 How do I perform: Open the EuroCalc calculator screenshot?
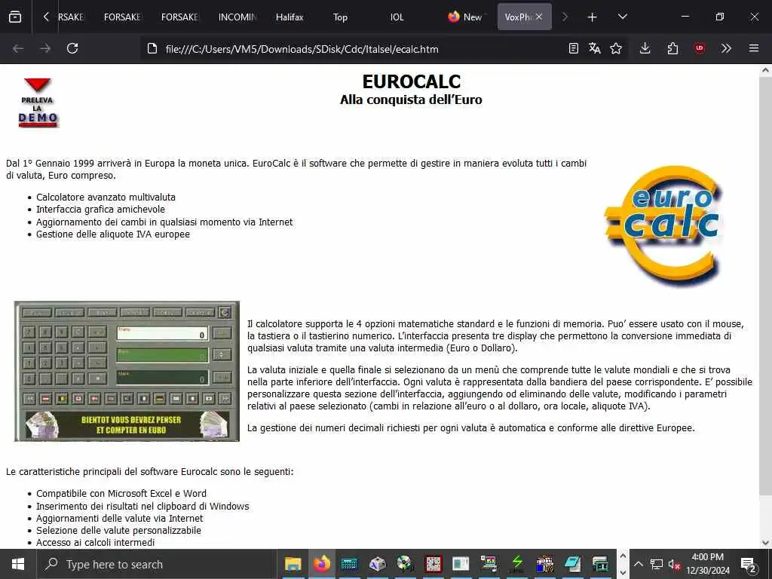coord(127,371)
